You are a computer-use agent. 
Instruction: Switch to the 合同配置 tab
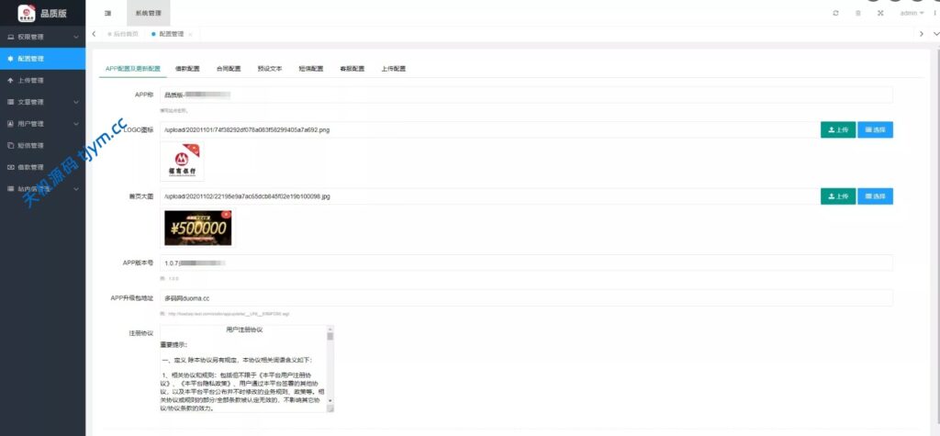pos(229,69)
